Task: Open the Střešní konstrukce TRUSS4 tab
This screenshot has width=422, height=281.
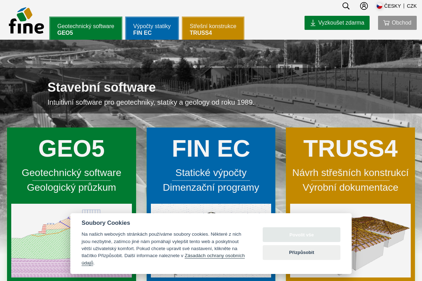Action: tap(213, 28)
